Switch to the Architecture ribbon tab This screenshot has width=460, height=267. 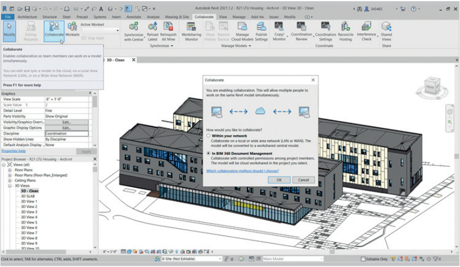tap(27, 17)
